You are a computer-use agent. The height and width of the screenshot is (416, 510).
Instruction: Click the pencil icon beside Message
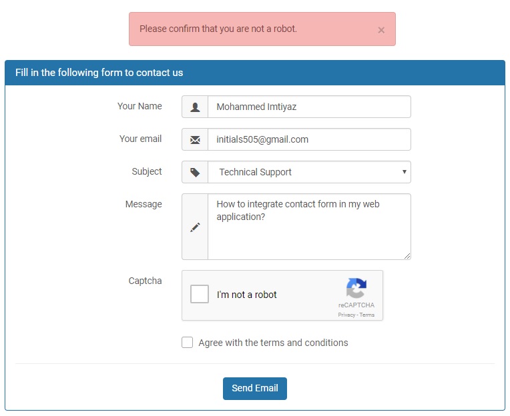point(195,227)
